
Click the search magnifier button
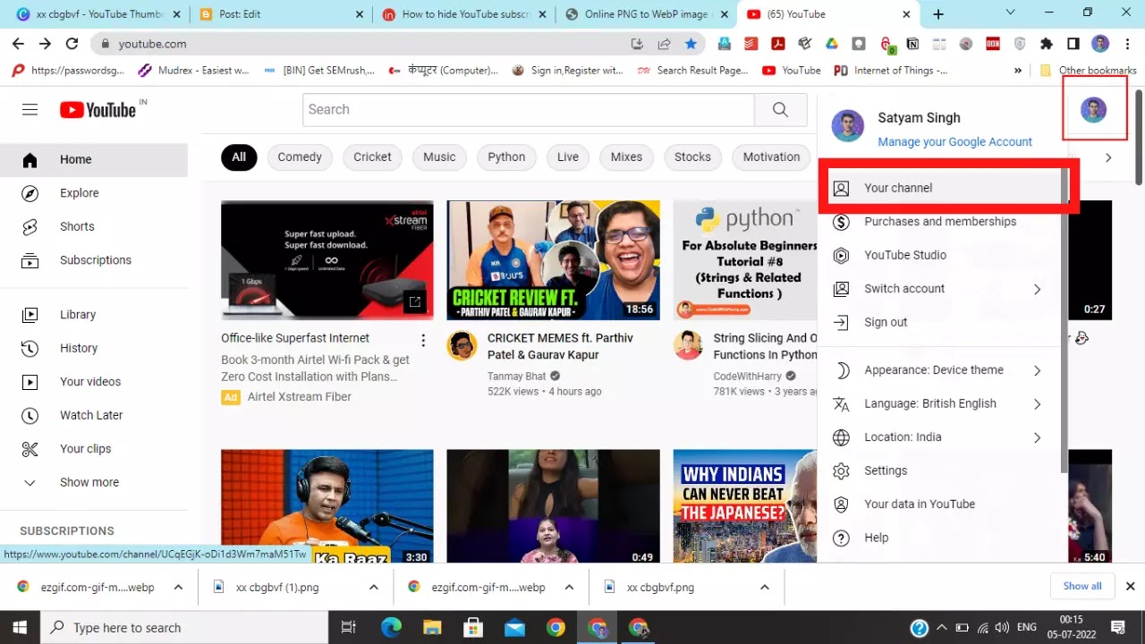coord(780,109)
